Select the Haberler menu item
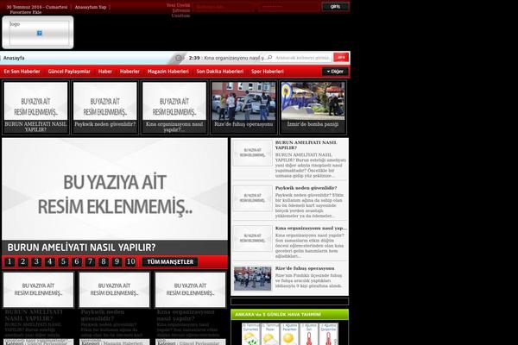This screenshot has width=518, height=345. click(x=129, y=72)
